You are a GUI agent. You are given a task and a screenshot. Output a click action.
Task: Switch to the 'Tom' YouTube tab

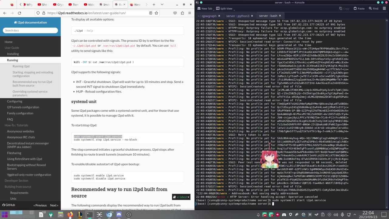coord(74,5)
